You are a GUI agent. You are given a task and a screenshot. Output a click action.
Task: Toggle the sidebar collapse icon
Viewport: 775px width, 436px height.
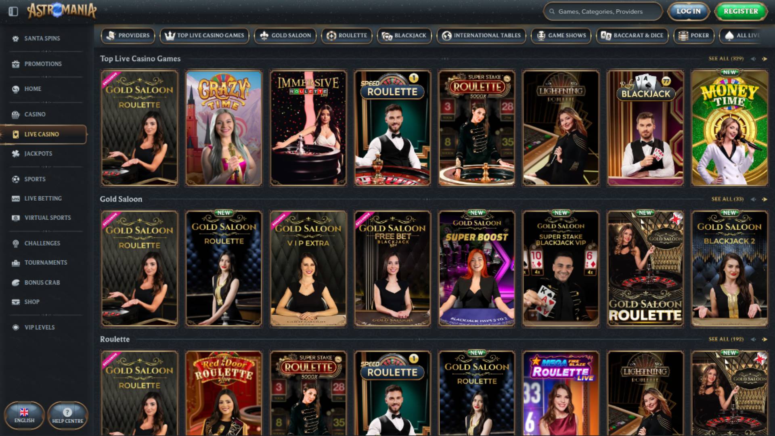(x=14, y=12)
